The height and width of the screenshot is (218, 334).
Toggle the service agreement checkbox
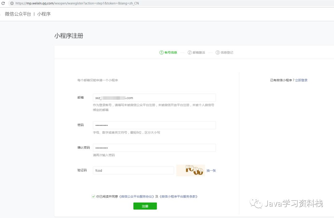(93, 196)
